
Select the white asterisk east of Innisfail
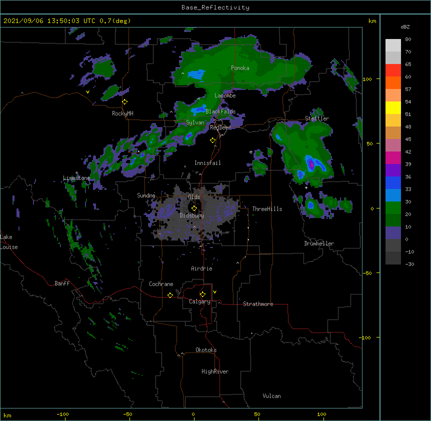tap(250, 152)
